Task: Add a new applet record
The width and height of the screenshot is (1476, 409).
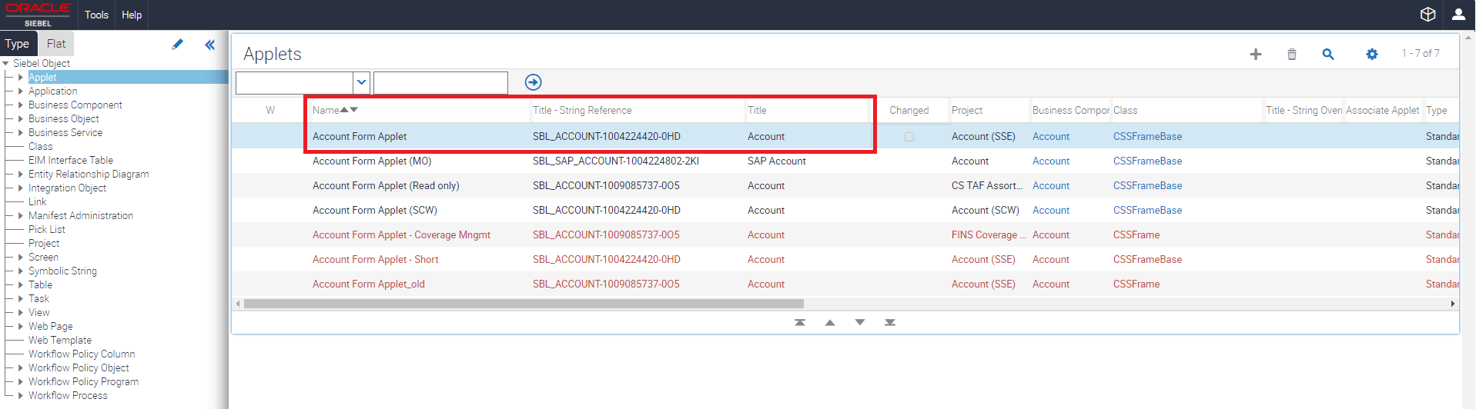Action: pos(1256,54)
